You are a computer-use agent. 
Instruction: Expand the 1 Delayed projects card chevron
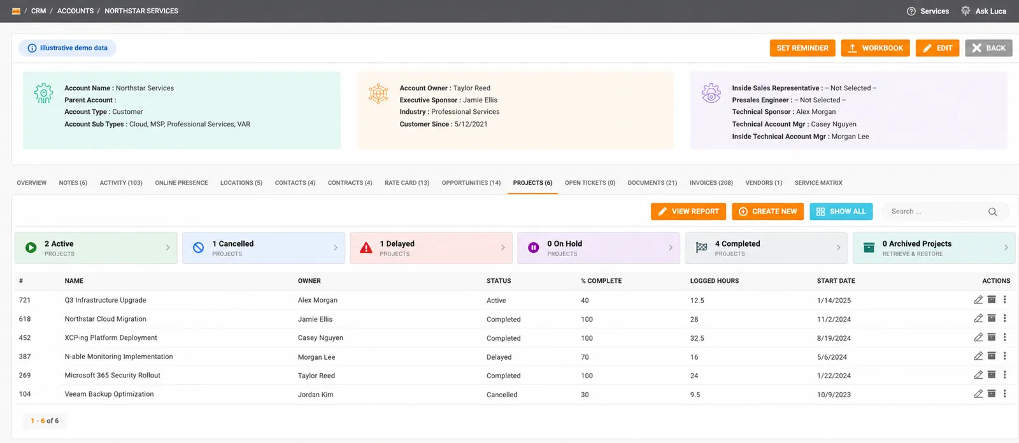click(x=503, y=248)
